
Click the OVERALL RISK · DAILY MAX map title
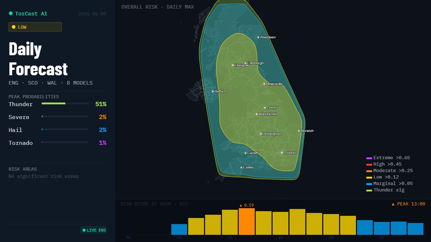click(158, 7)
